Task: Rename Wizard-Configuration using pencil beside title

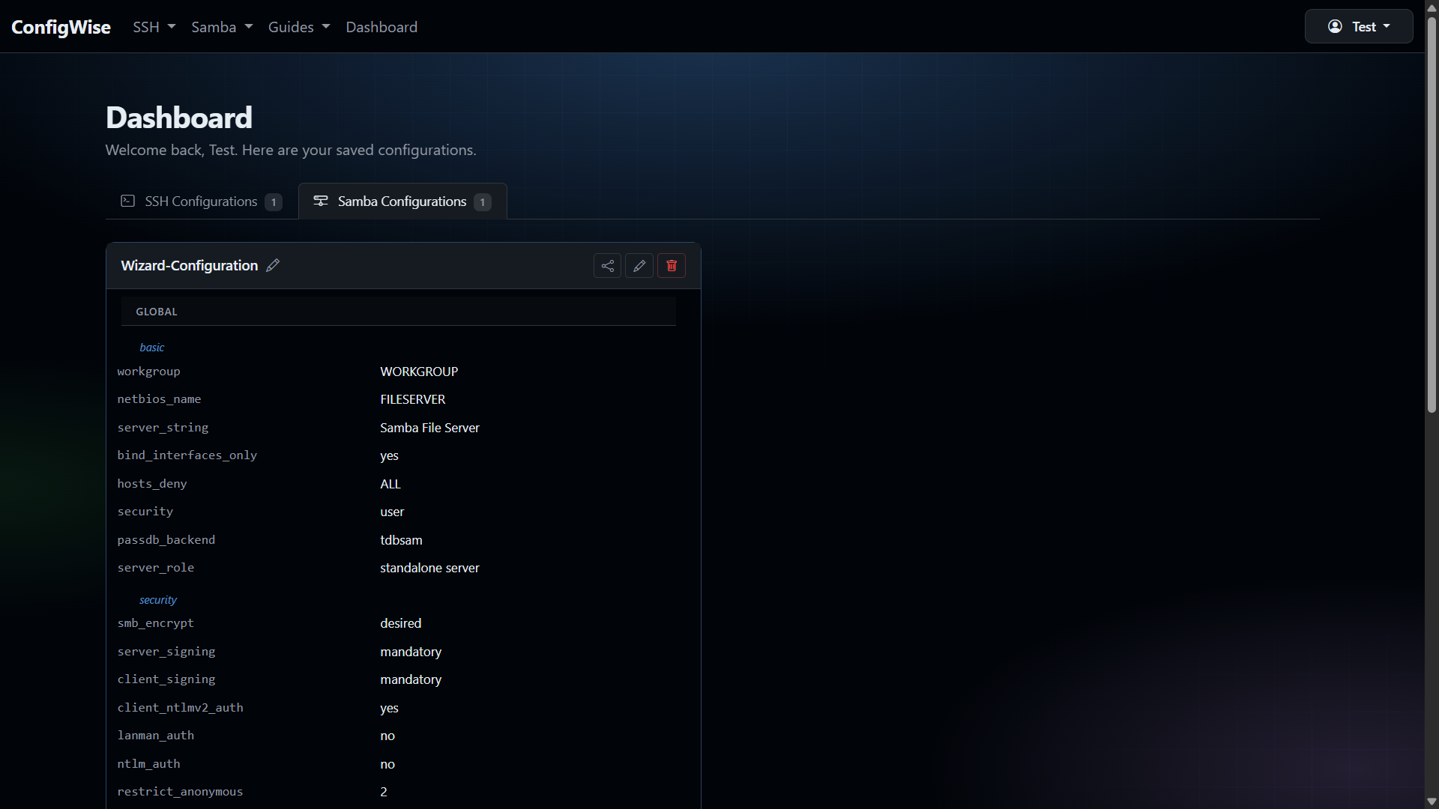Action: pyautogui.click(x=273, y=265)
